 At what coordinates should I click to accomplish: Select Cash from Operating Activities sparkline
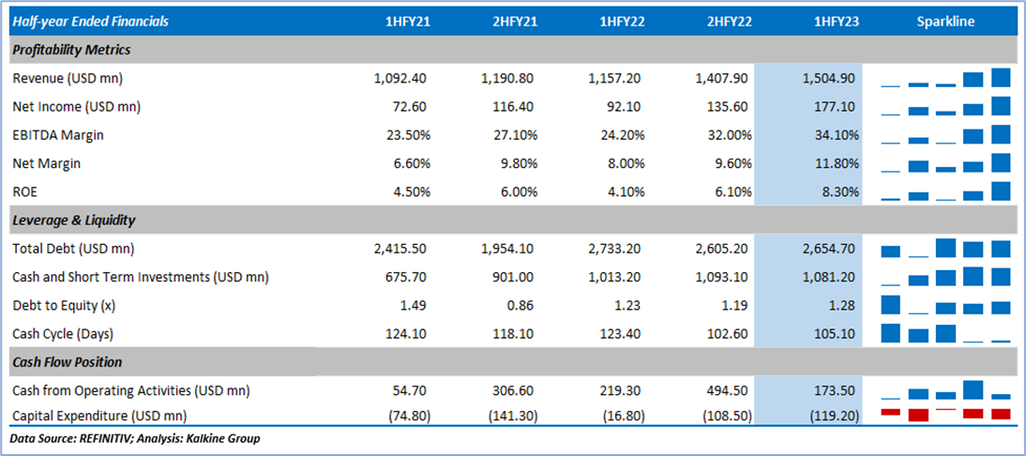945,391
